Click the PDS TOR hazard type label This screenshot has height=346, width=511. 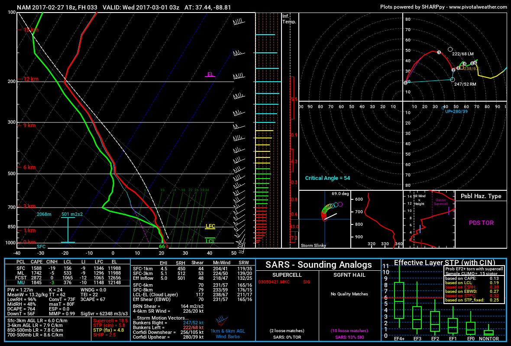click(481, 223)
